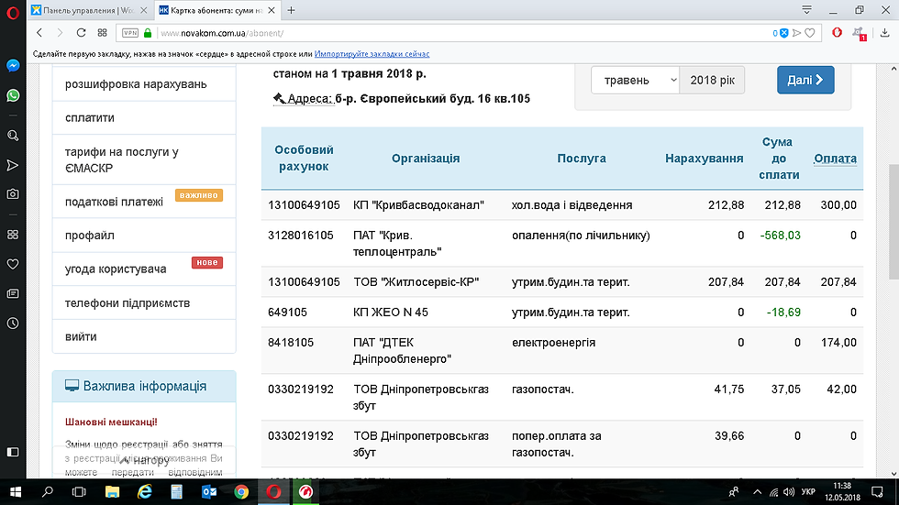Open a new tab with plus
The image size is (899, 505).
(x=292, y=10)
